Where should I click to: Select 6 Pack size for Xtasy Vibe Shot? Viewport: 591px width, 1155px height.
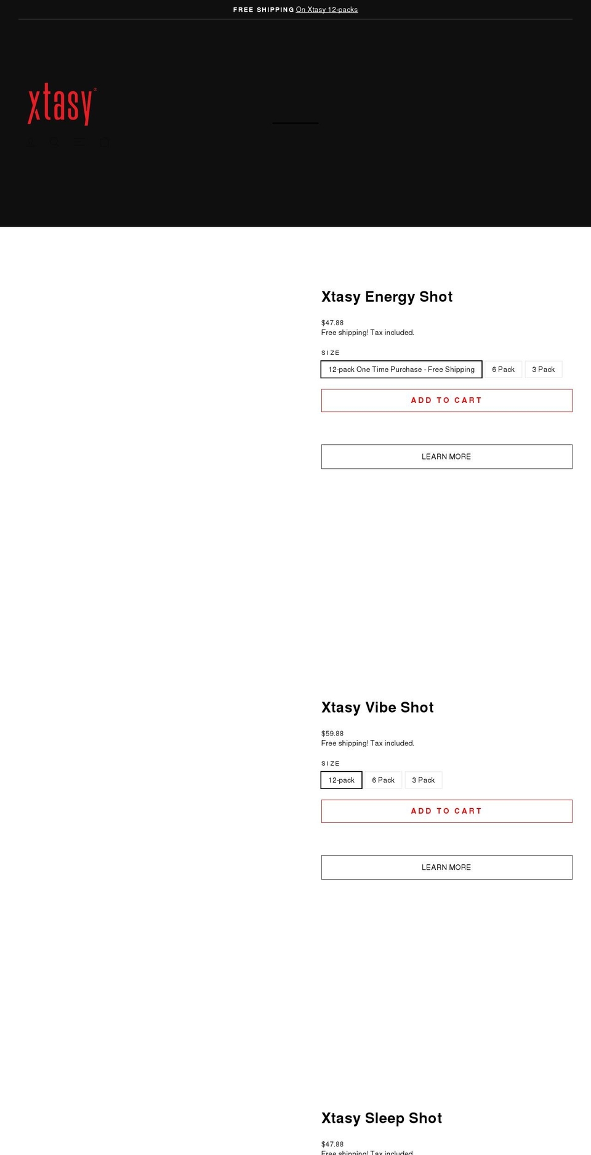[x=383, y=780]
